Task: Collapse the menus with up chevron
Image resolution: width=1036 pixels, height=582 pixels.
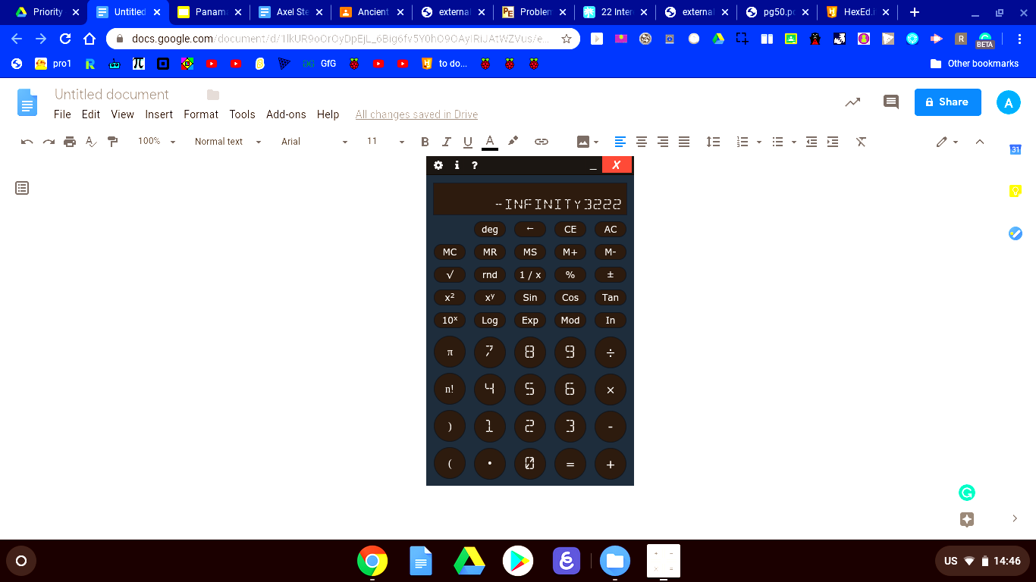Action: click(979, 142)
